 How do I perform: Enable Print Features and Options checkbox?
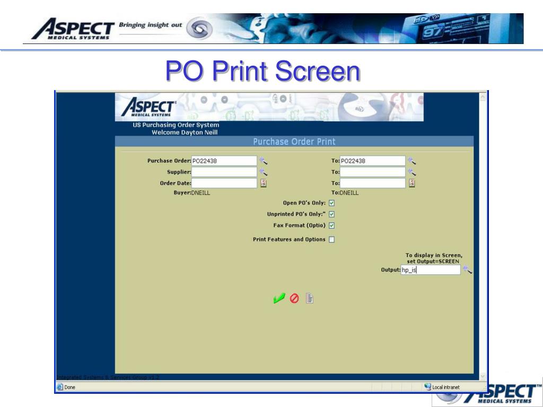click(x=332, y=240)
